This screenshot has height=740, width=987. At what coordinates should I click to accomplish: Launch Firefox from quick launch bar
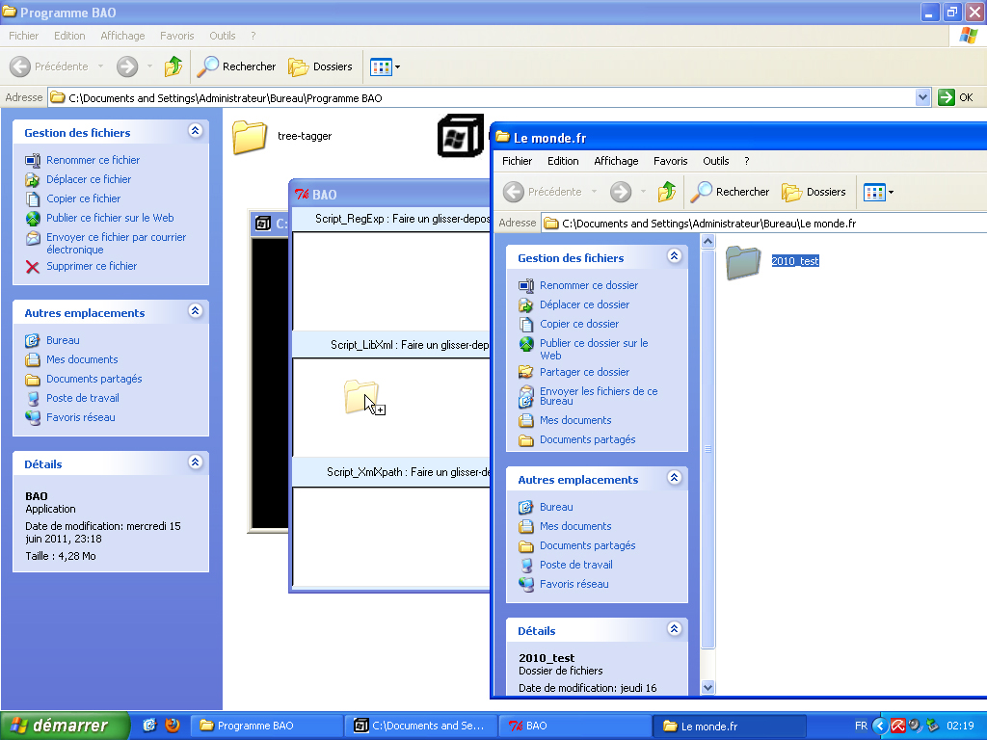[x=172, y=726]
